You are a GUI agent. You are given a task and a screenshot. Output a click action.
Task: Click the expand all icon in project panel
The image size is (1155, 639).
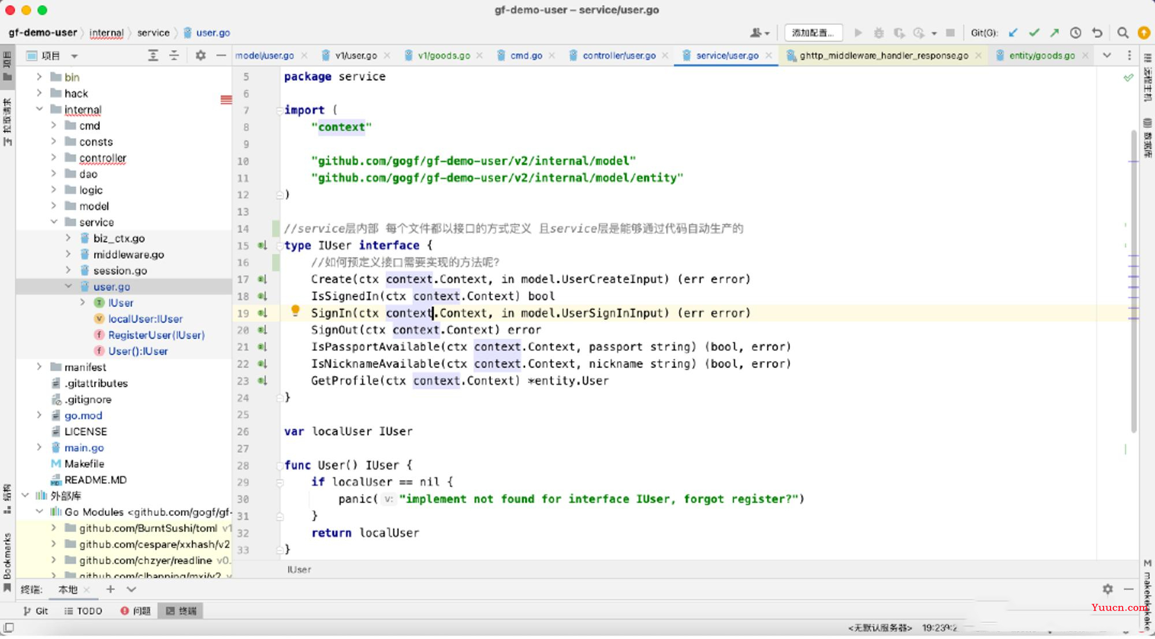[153, 55]
